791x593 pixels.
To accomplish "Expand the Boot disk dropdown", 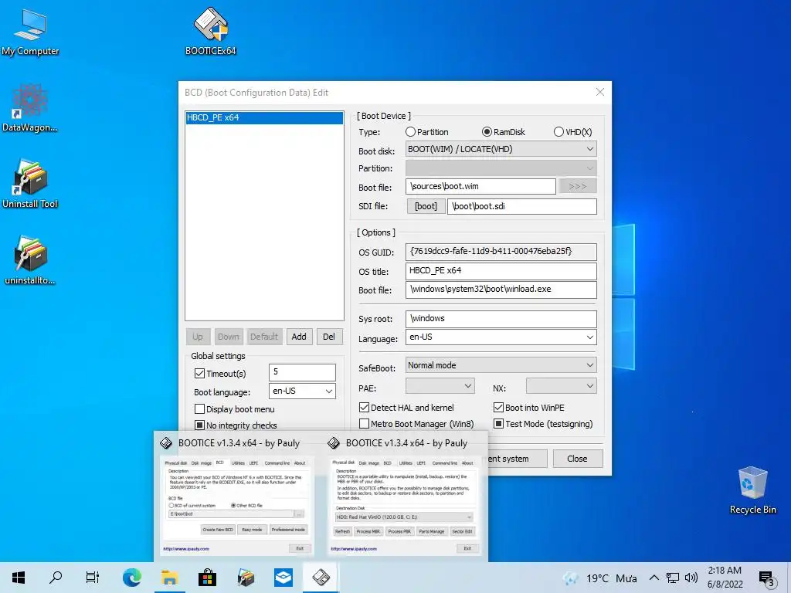I will pos(501,149).
